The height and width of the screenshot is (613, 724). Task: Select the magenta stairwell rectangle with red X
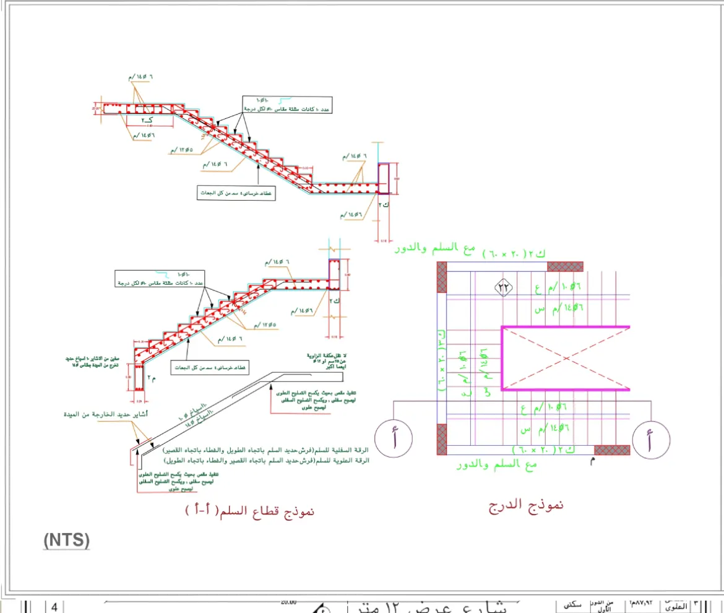point(565,359)
